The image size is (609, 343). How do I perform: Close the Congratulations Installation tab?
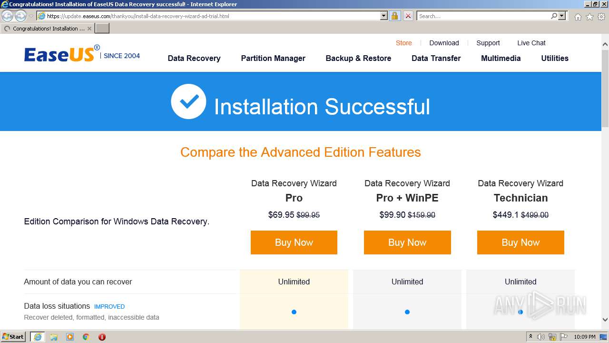[x=89, y=29]
